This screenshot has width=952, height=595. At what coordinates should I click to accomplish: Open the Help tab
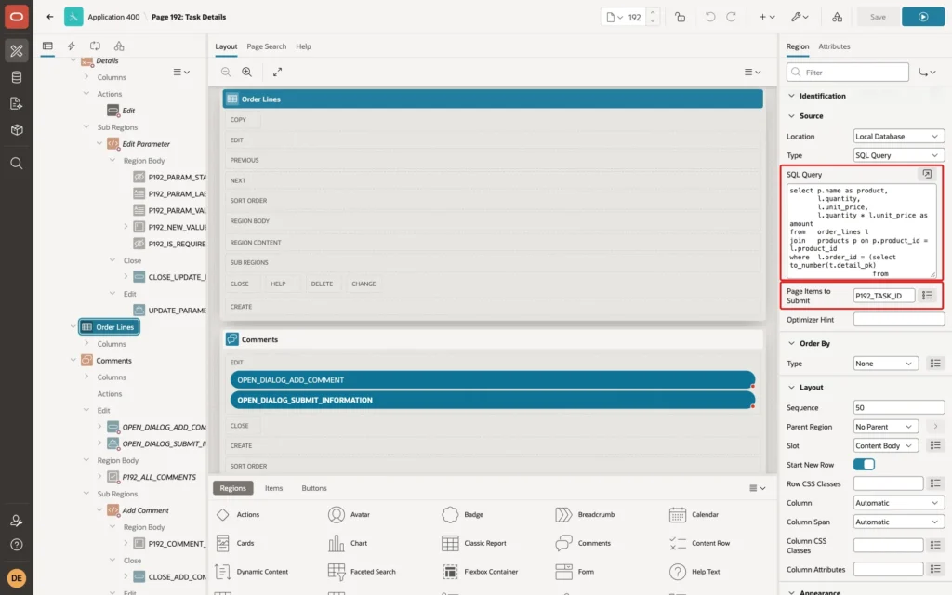(x=303, y=46)
